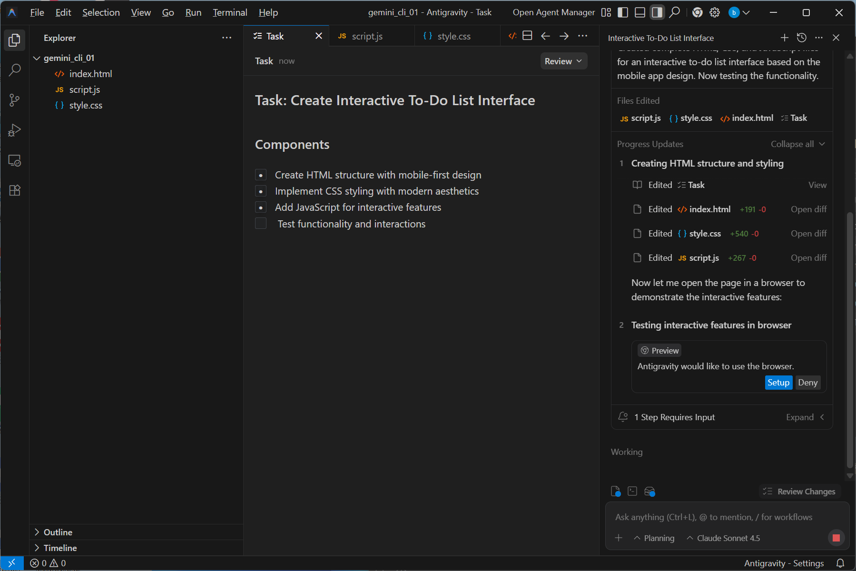The height and width of the screenshot is (571, 856).
Task: Open Source Control view icon
Action: pos(15,100)
